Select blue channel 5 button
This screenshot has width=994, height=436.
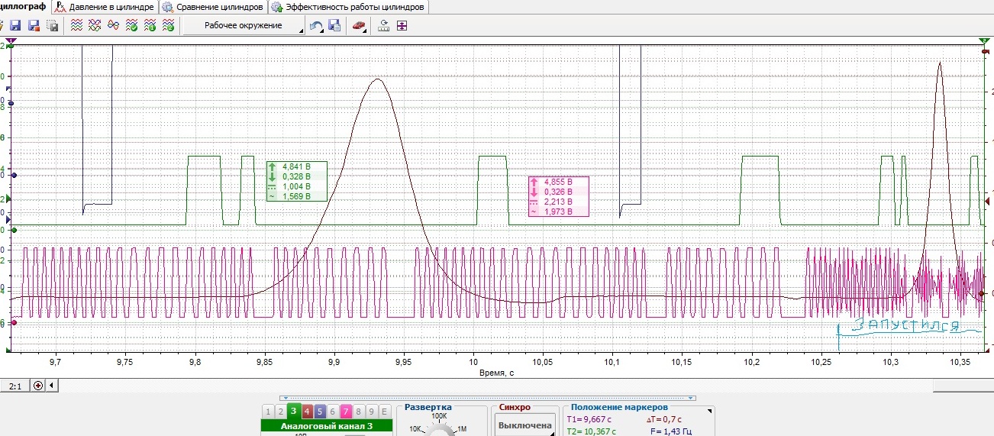pos(320,412)
